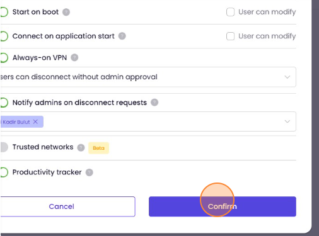
Task: Click the Productivity tracker help icon
Action: coord(89,172)
